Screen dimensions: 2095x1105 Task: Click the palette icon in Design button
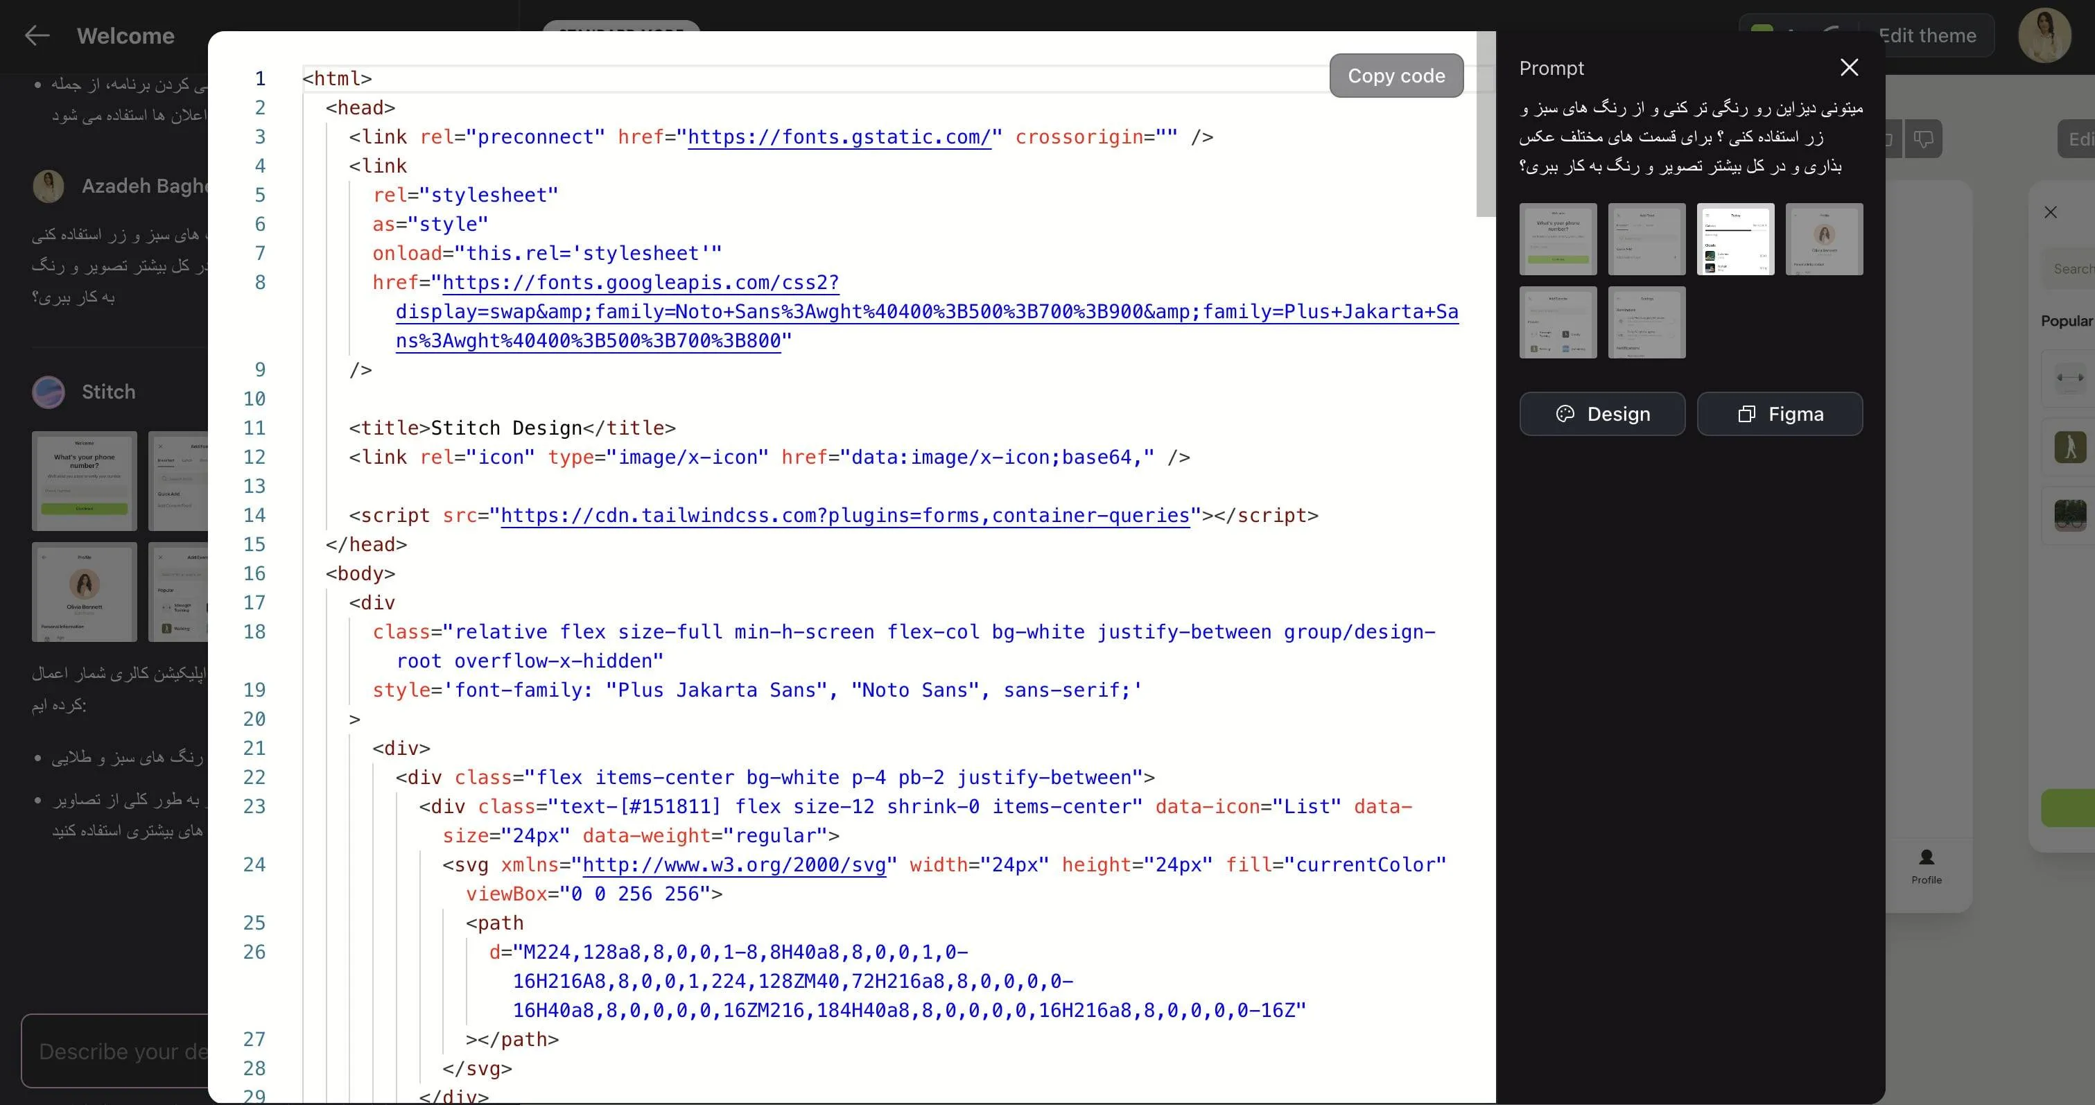[x=1565, y=414]
